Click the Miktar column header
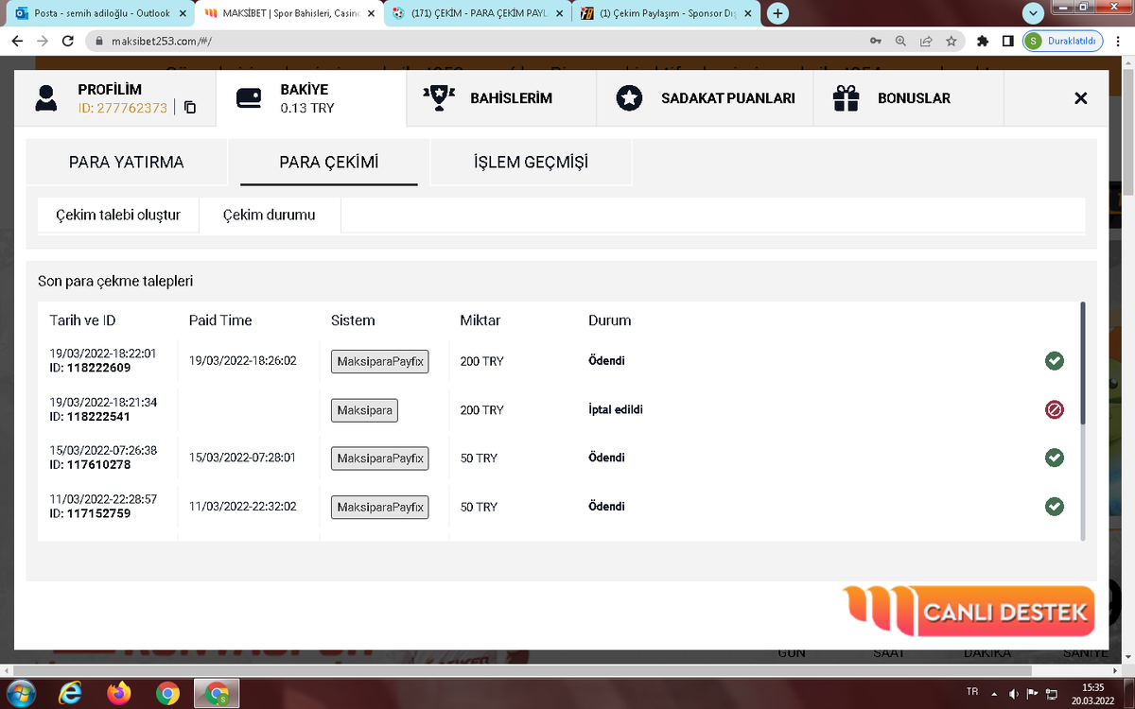Screen dimensions: 1135x709 coord(480,320)
